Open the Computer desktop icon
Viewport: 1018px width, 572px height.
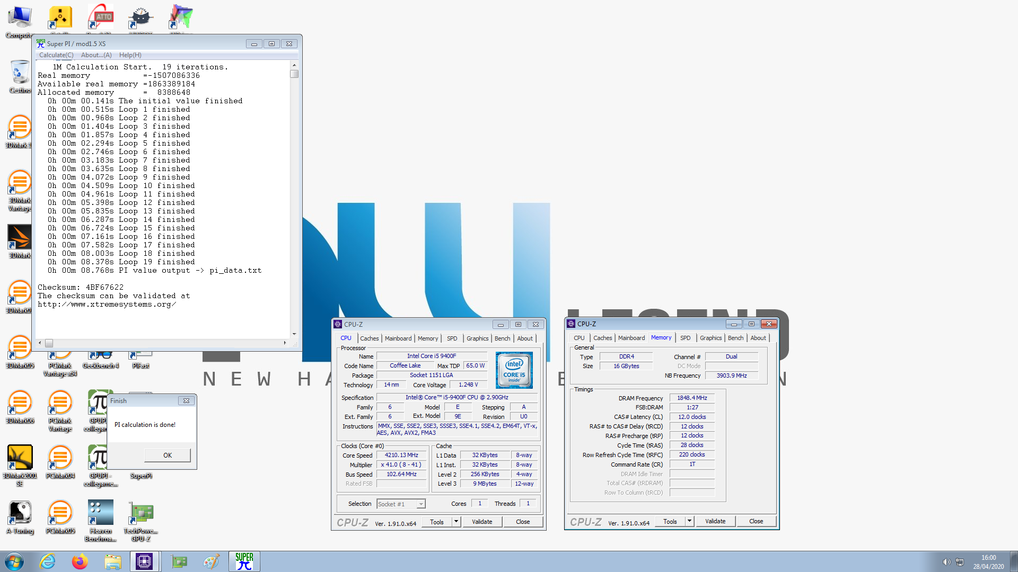coord(20,21)
